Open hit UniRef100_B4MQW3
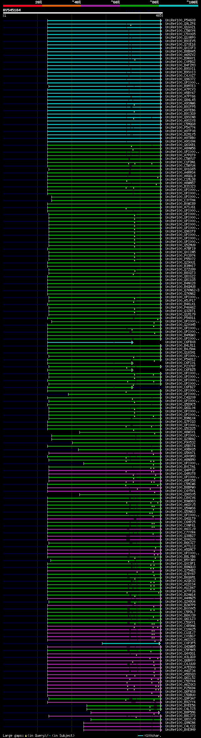This screenshot has width=201, height=738. (x=180, y=335)
